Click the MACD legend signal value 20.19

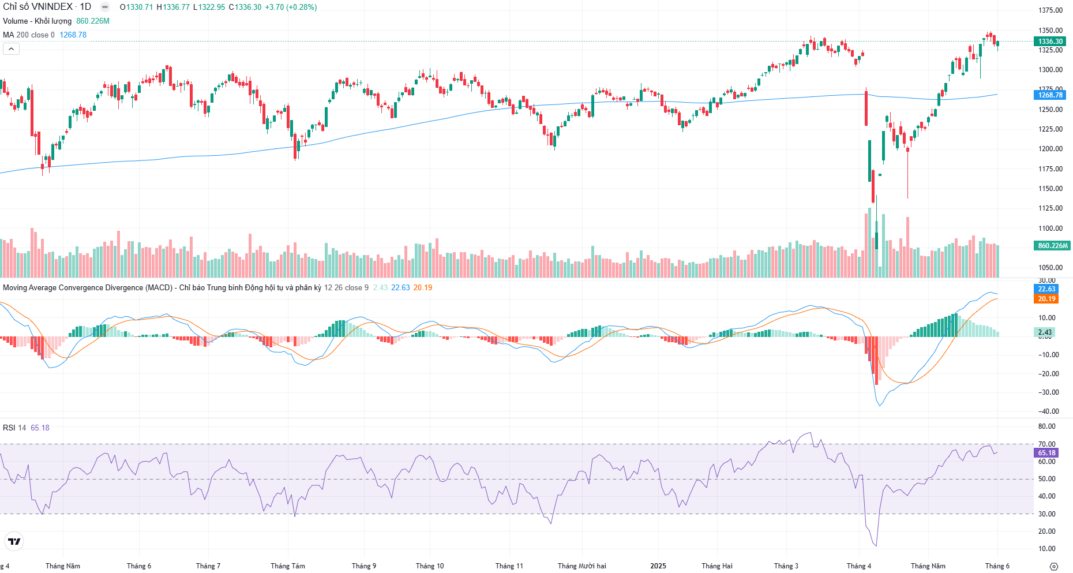tap(423, 287)
